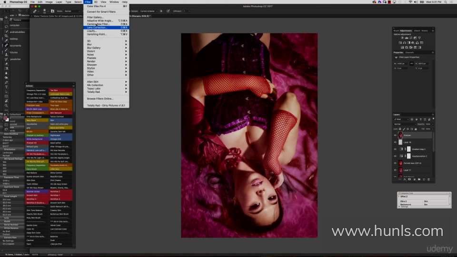The width and height of the screenshot is (457, 257).
Task: Select the Clone Stamp tool
Action: tap(6, 54)
